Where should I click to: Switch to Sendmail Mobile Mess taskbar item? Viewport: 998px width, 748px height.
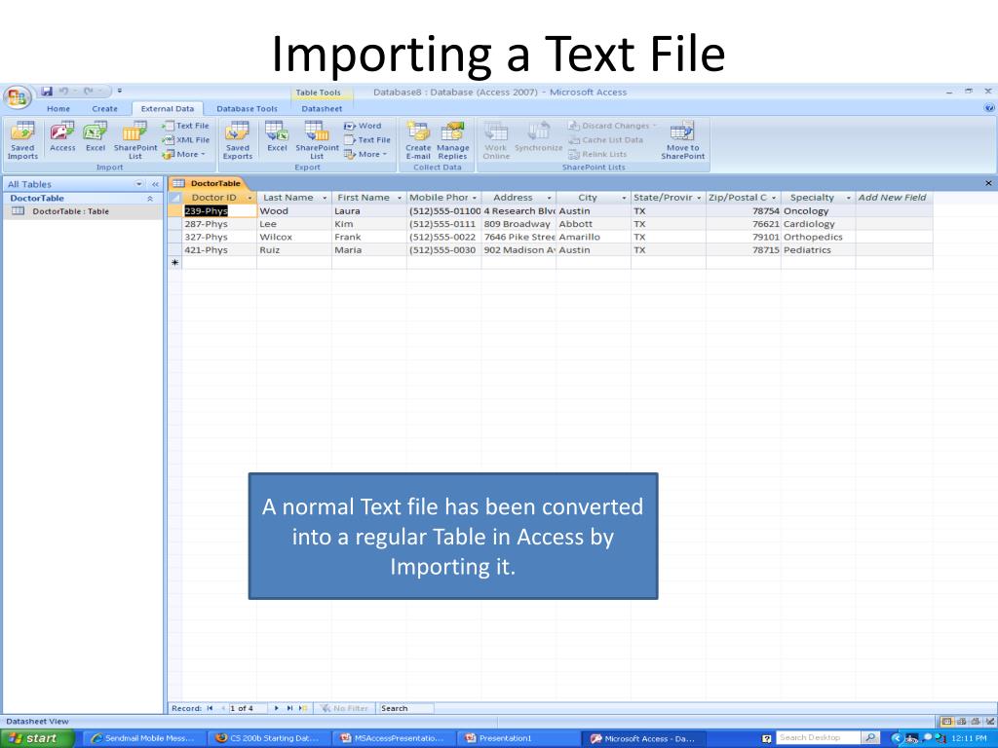coord(144,738)
